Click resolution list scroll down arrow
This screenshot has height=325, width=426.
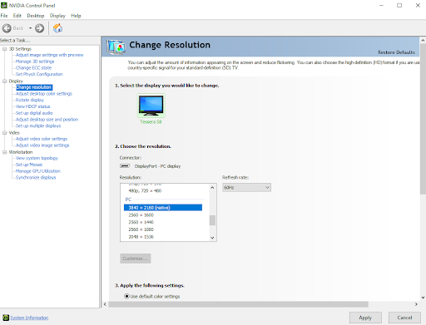click(212, 238)
